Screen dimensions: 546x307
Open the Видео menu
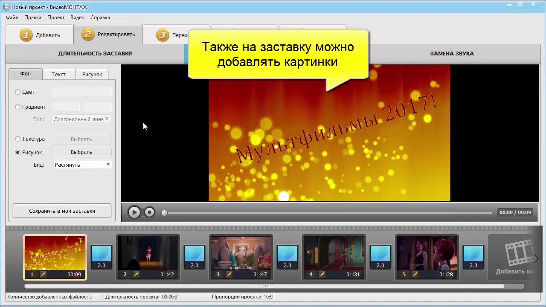pos(77,17)
